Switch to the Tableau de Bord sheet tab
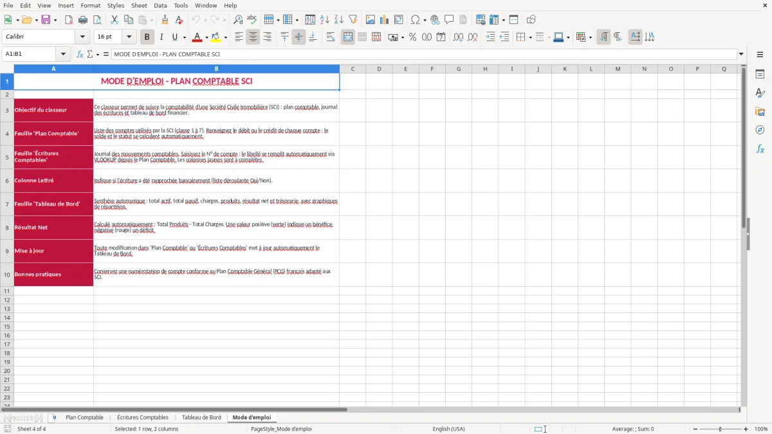 [x=201, y=417]
